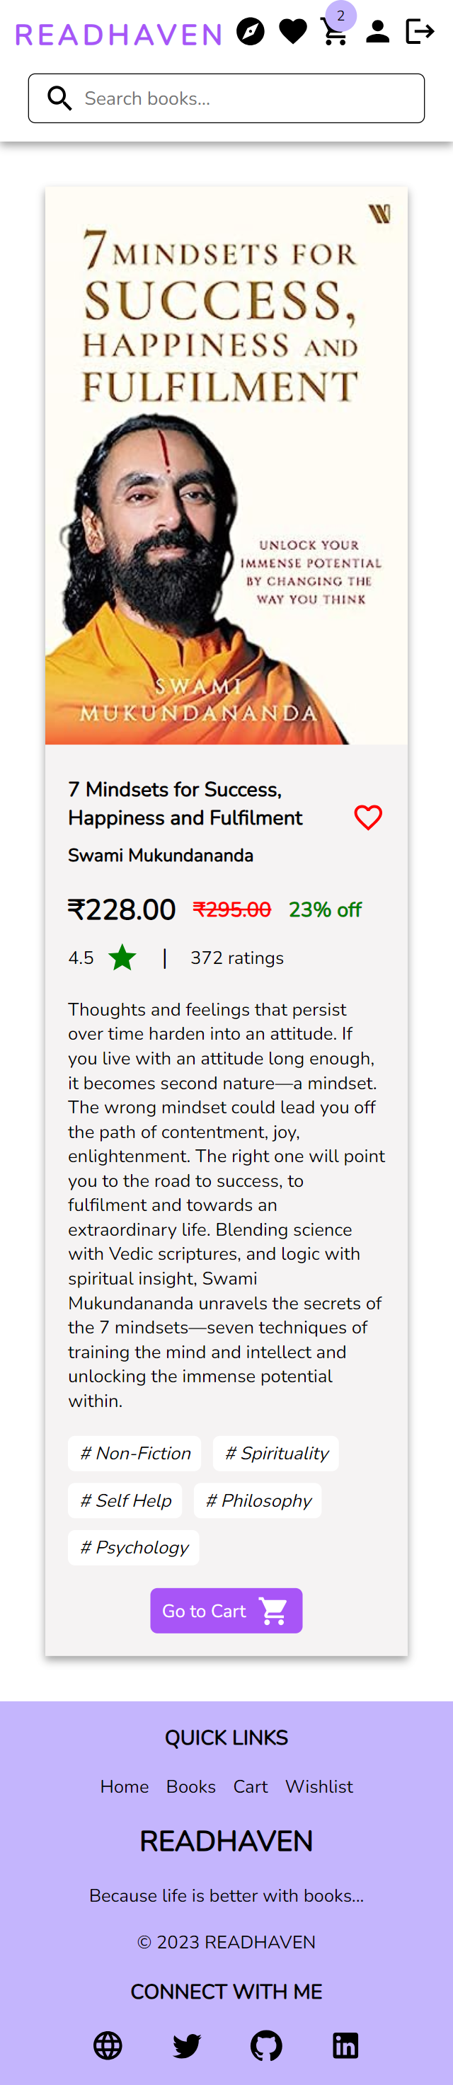Click the READHAVEN logo in the header

tap(118, 33)
